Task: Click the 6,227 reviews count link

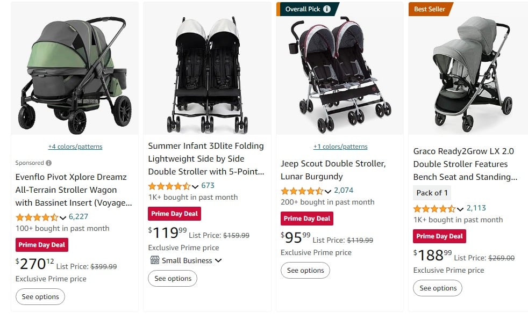Action: tap(77, 217)
